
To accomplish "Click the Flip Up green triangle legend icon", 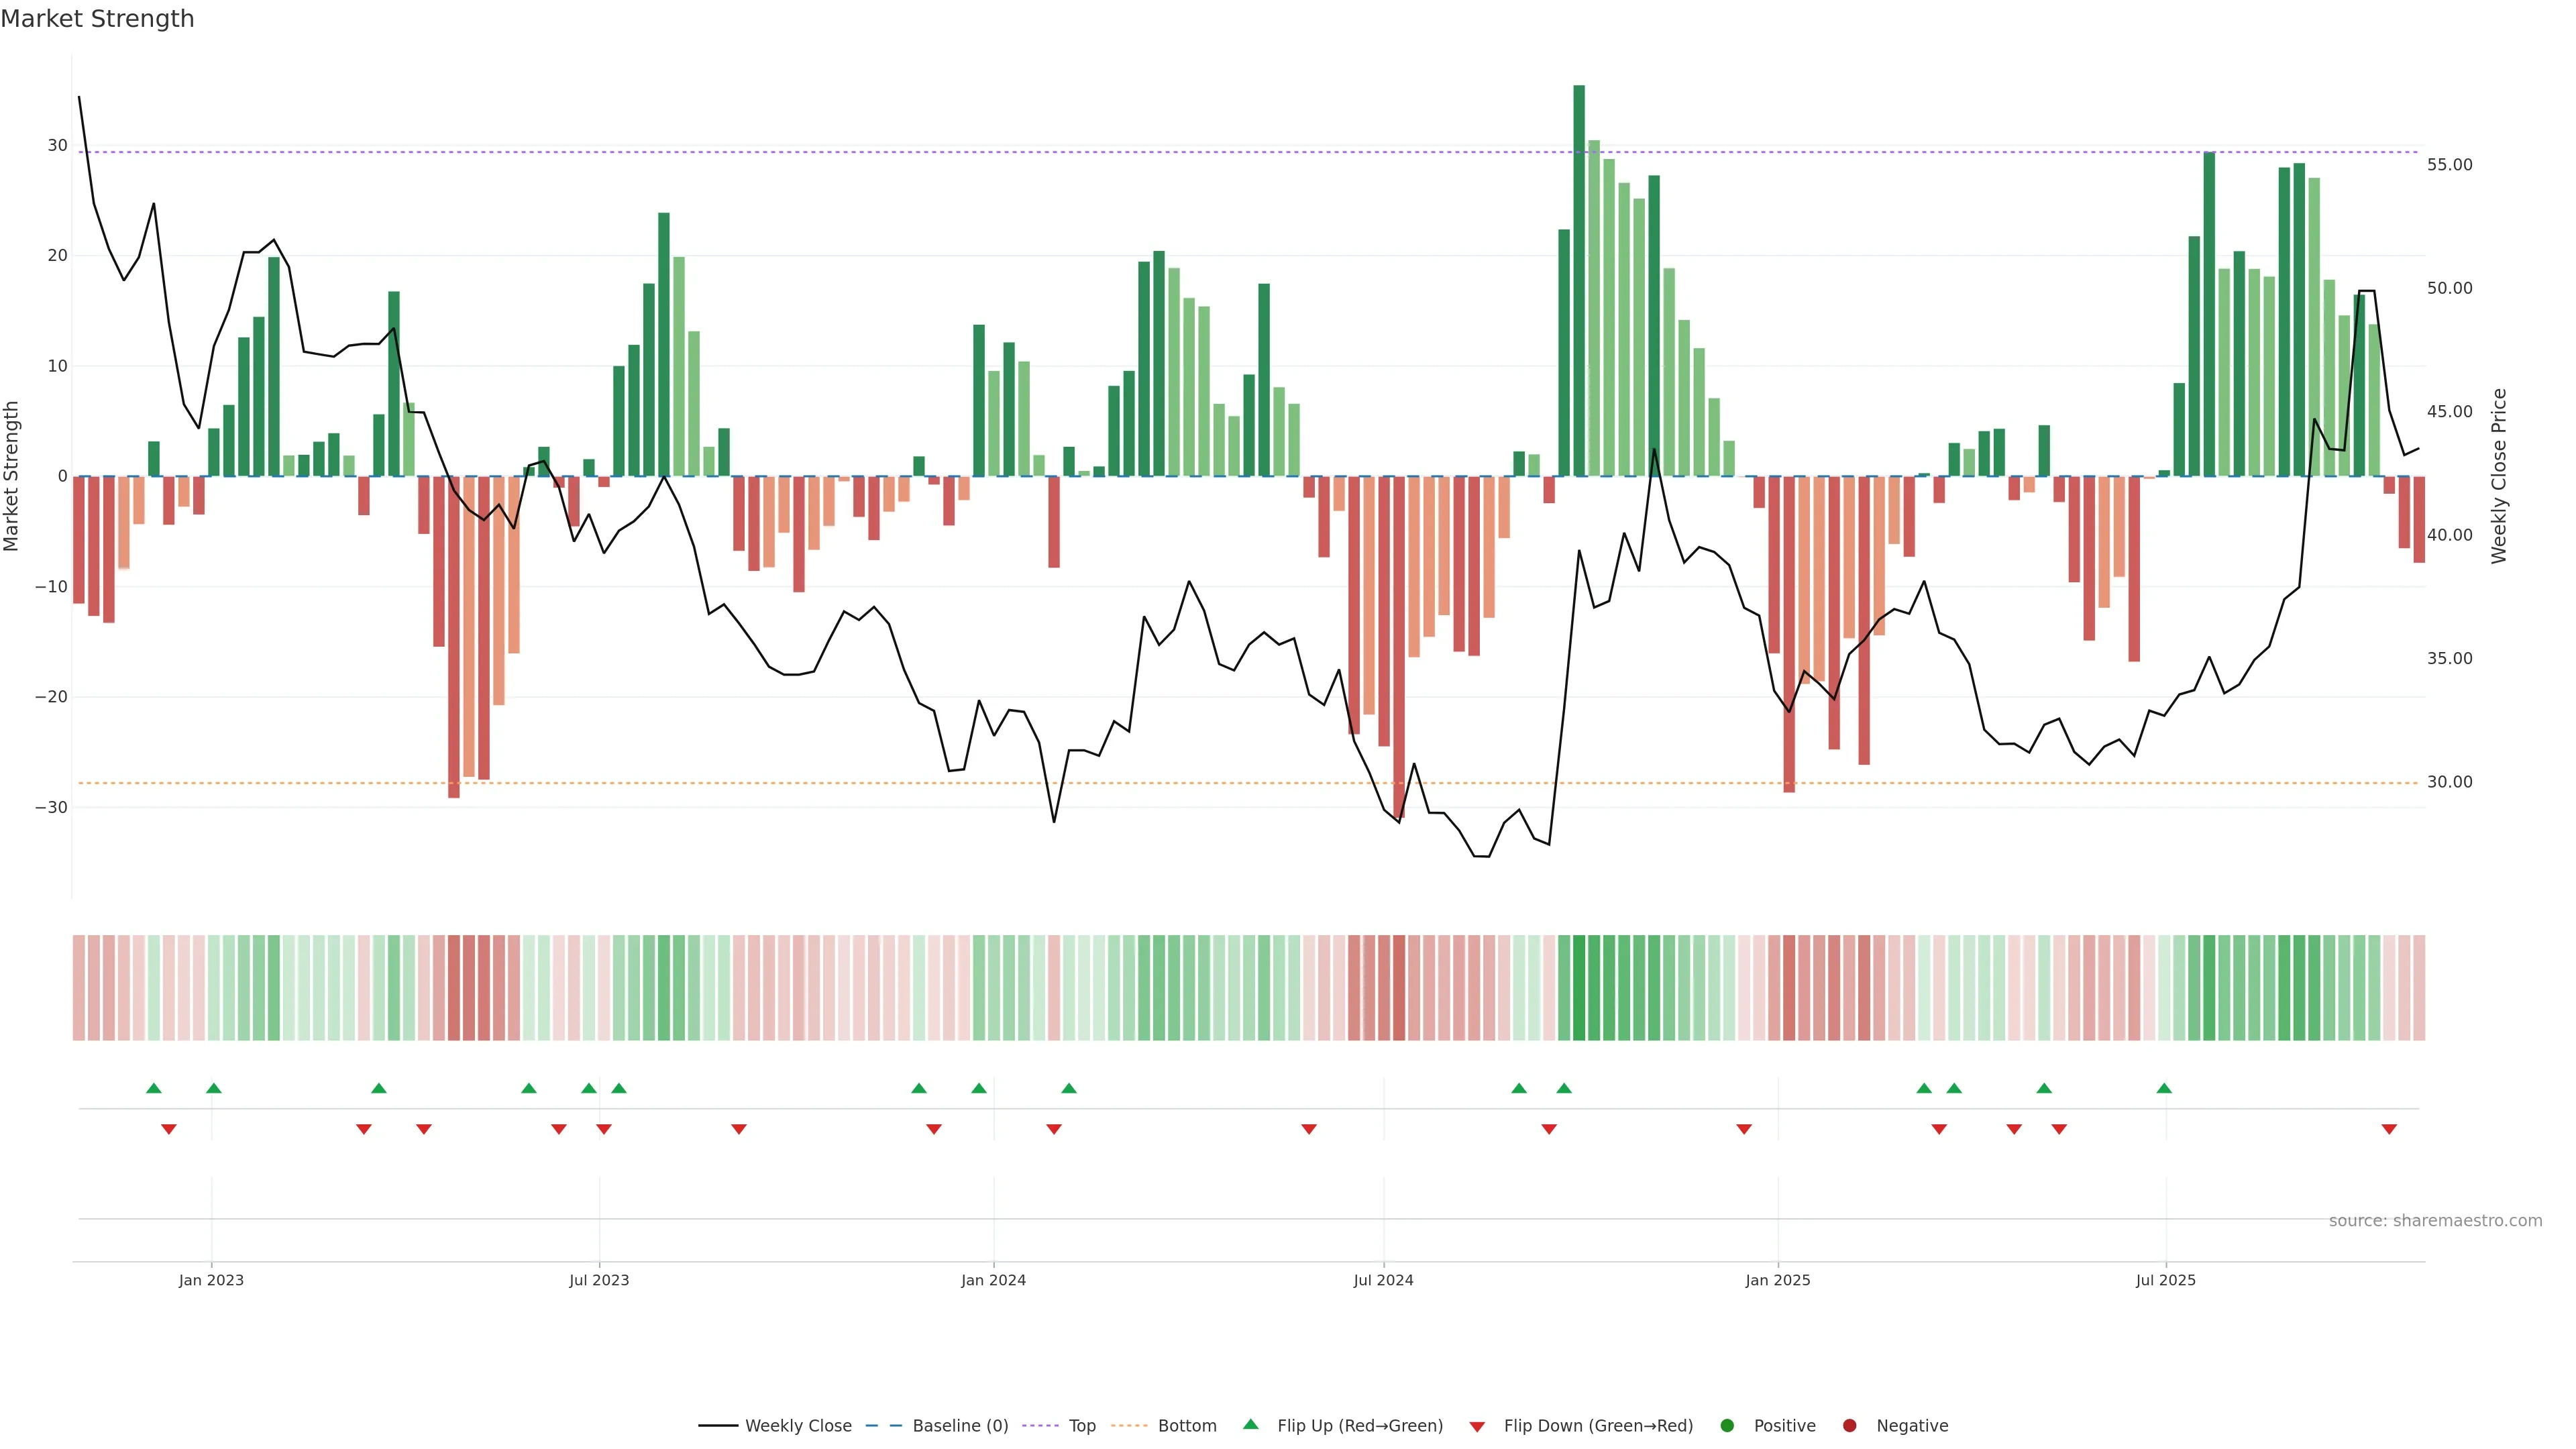I will tap(1250, 1425).
